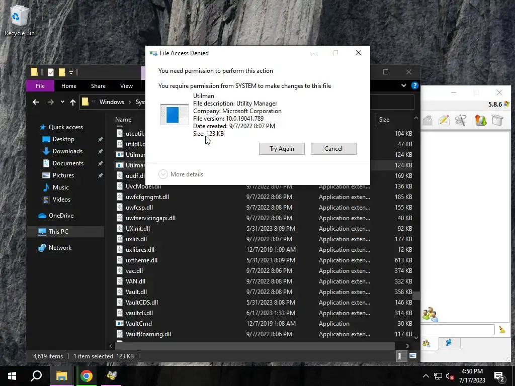Open the notification center icon

pos(499,376)
